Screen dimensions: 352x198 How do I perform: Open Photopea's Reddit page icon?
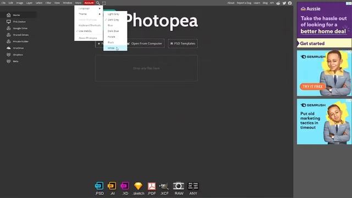click(278, 3)
